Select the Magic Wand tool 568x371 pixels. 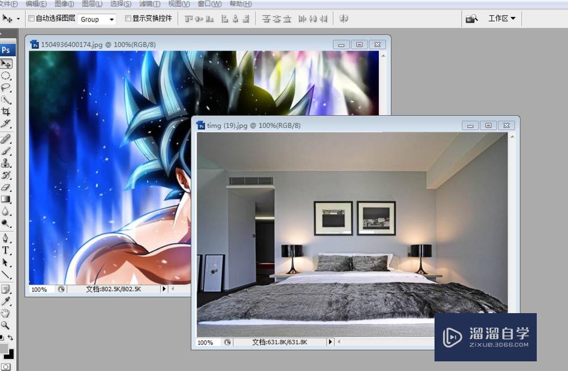pos(6,100)
